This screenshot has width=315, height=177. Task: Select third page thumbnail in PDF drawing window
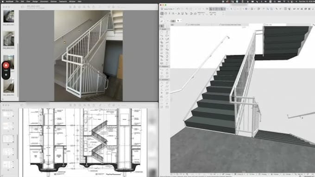tap(8, 139)
